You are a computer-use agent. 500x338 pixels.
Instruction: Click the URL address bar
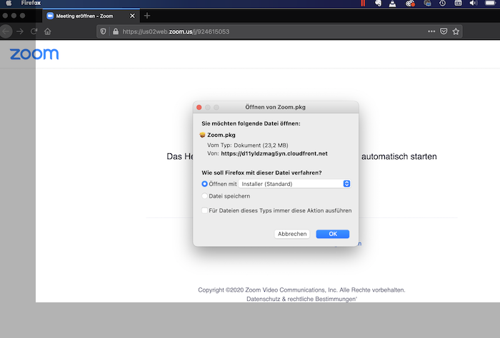[271, 31]
